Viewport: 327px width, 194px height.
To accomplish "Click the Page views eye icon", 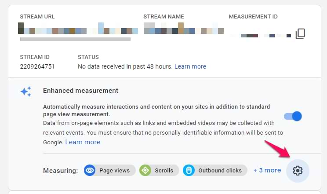I will pos(90,170).
